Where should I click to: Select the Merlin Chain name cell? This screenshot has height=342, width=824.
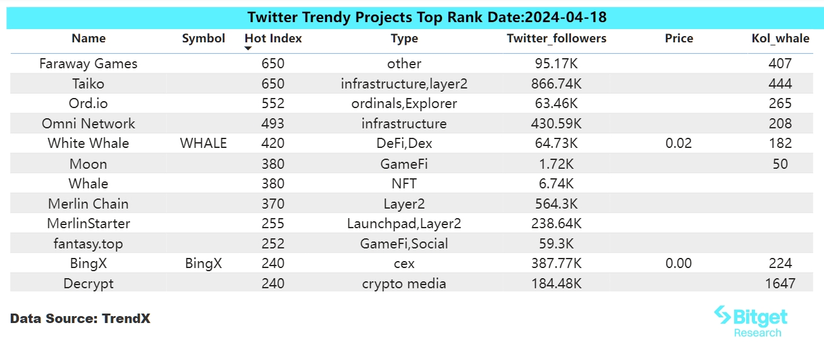pyautogui.click(x=89, y=204)
